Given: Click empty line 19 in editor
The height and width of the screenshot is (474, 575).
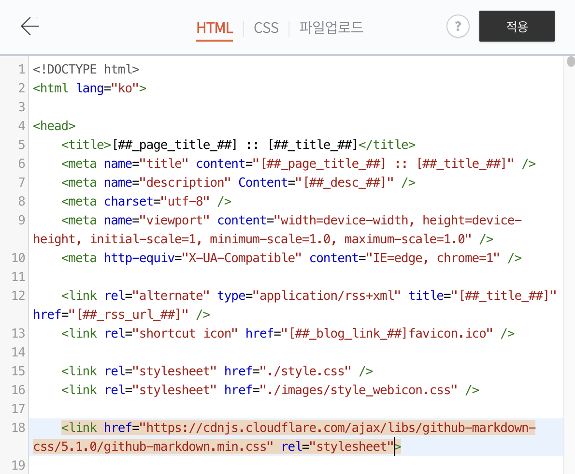Looking at the screenshot, I should (x=296, y=465).
